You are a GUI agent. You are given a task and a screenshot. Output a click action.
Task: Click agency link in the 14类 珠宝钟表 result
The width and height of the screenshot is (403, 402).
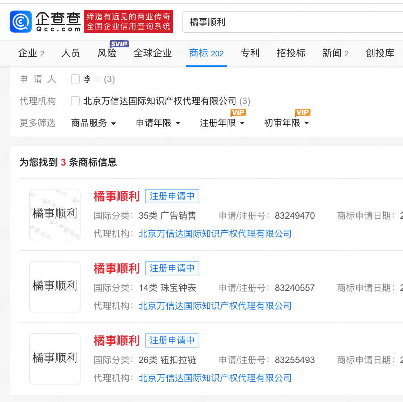[x=215, y=306]
